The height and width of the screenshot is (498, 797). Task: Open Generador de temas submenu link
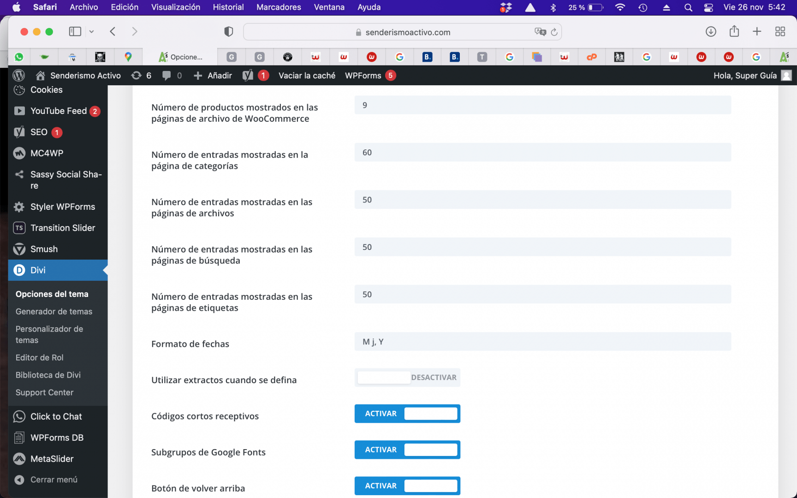[x=54, y=312]
